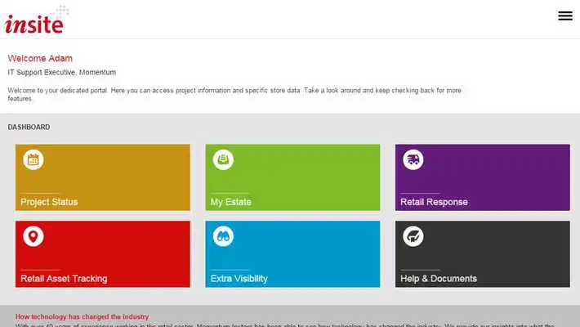
Task: Open the Extra Visibility tile
Action: pos(292,254)
